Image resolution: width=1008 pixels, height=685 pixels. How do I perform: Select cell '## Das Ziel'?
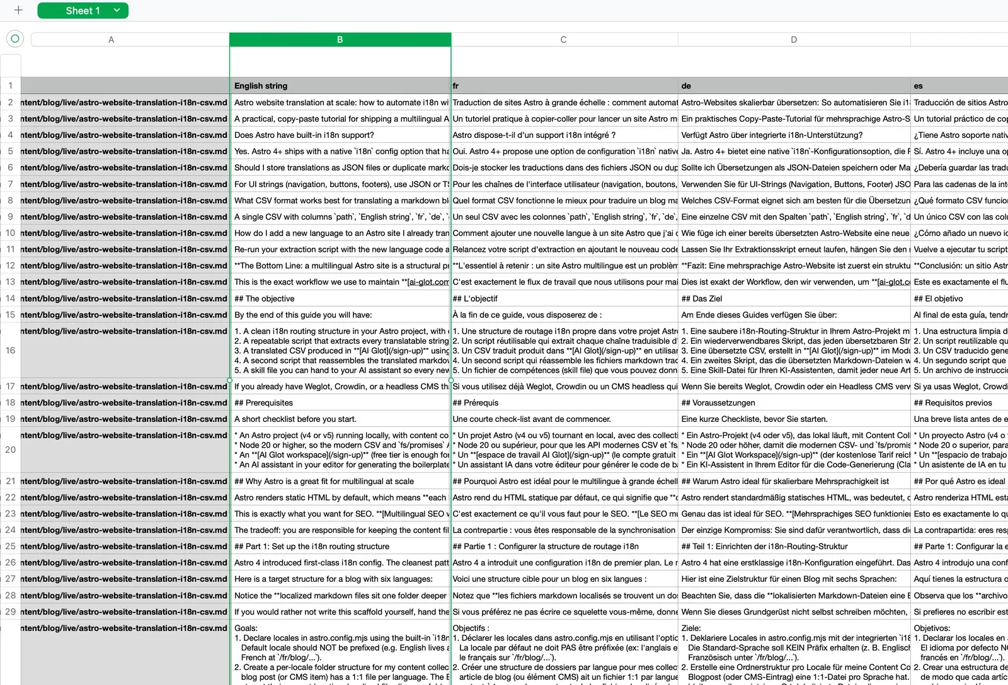(795, 298)
